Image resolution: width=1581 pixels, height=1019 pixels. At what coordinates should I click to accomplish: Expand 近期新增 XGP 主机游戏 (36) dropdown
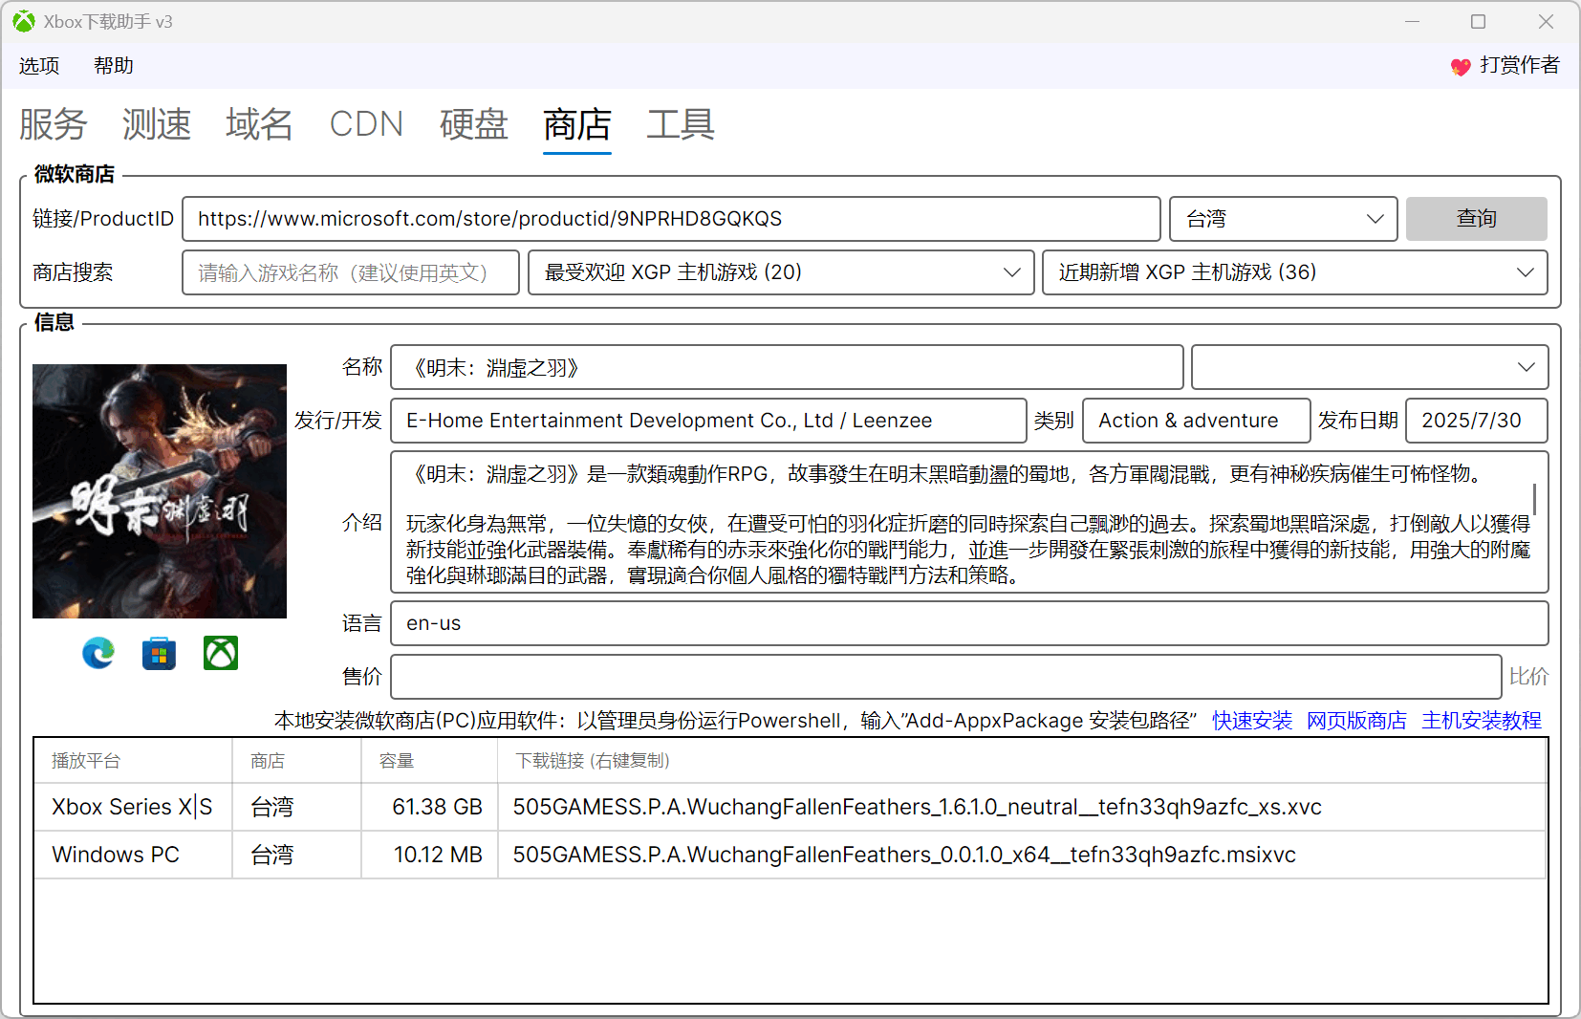point(1294,272)
